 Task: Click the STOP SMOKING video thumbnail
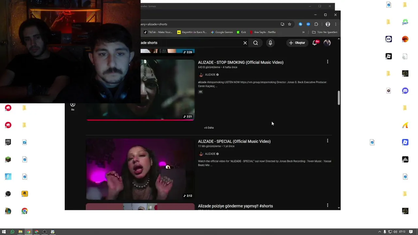168,90
